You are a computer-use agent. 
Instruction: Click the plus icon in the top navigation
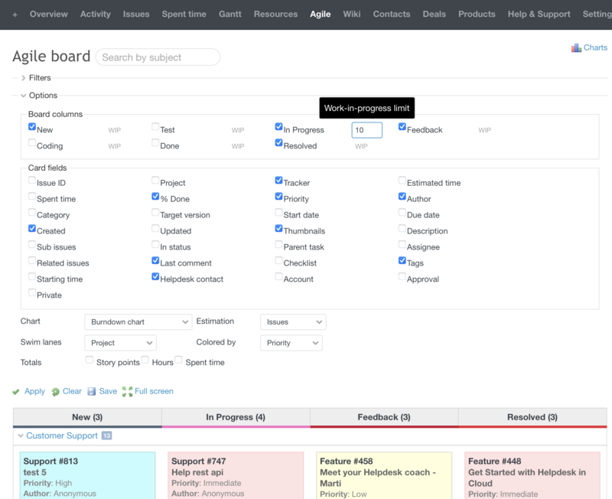[x=14, y=13]
